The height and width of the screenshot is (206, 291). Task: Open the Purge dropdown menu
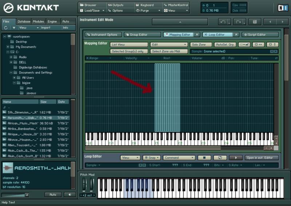(148, 11)
